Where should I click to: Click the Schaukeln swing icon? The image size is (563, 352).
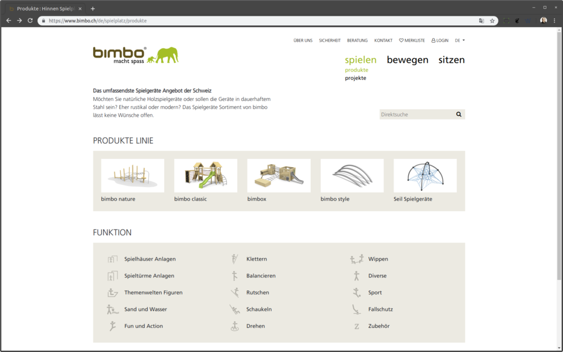point(235,309)
